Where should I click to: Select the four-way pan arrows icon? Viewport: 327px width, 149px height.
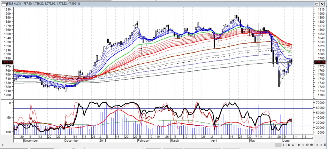[x=303, y=145]
